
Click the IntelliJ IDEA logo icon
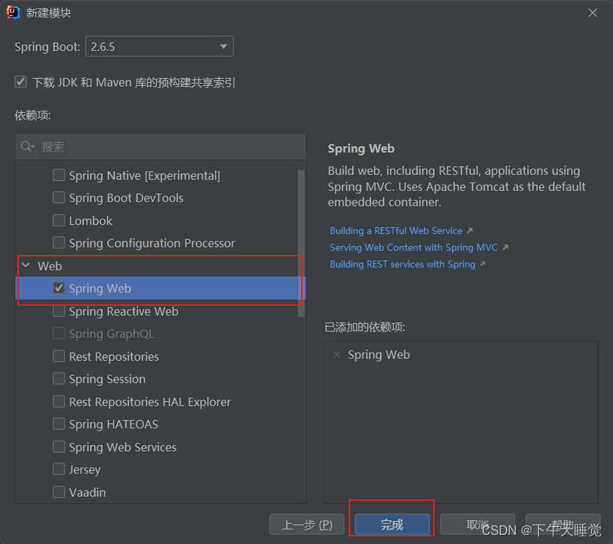13,13
